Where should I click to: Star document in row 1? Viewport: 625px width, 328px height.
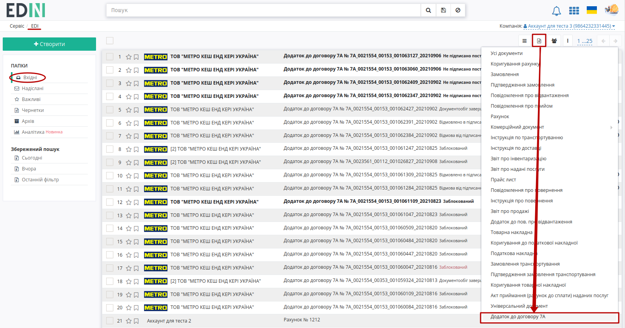tap(128, 57)
